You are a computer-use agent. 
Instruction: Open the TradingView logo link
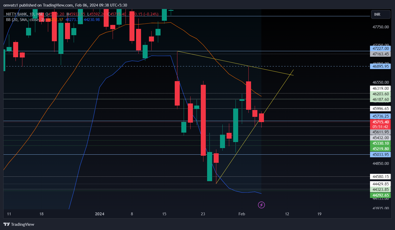[x=19, y=224]
